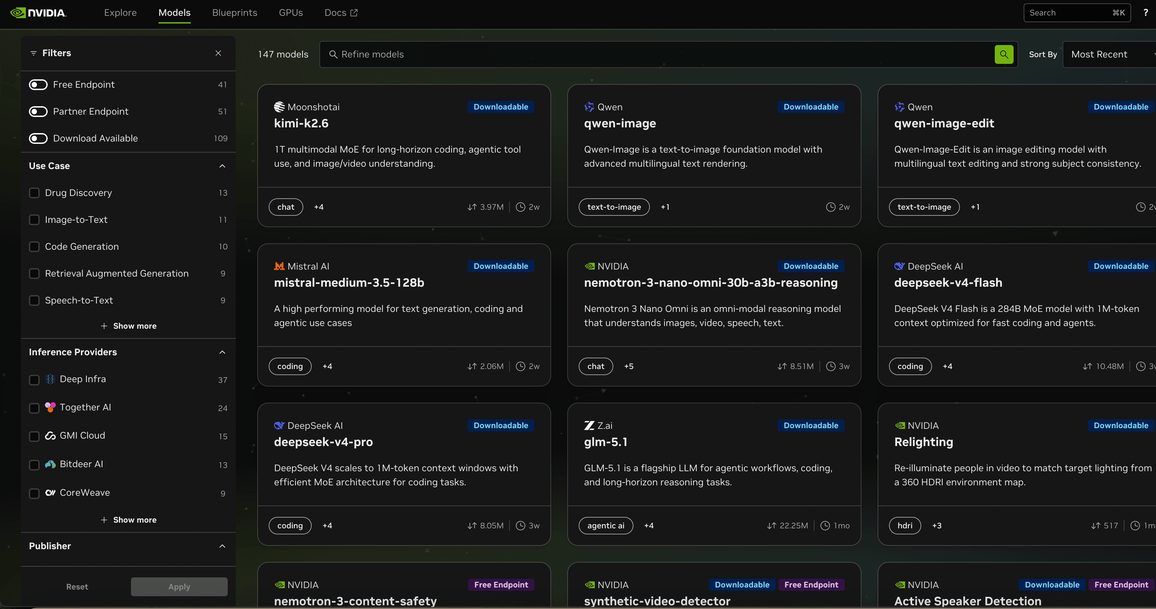Check the Speech-to-Text checkbox
1156x609 pixels.
pos(34,300)
